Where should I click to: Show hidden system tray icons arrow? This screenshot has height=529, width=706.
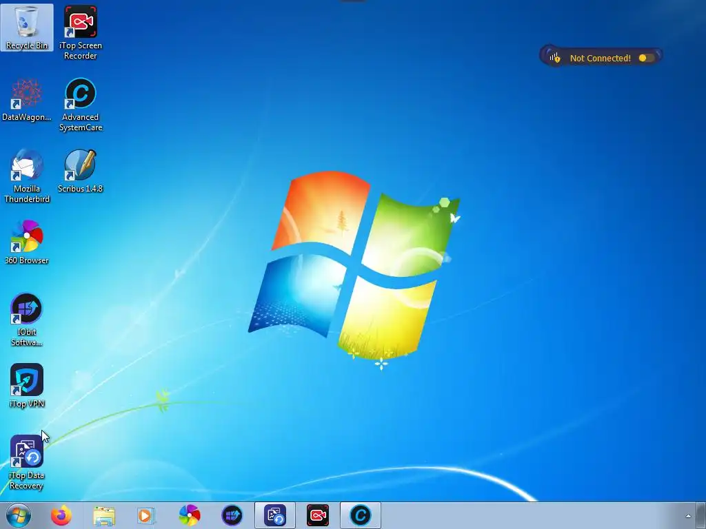tap(688, 516)
